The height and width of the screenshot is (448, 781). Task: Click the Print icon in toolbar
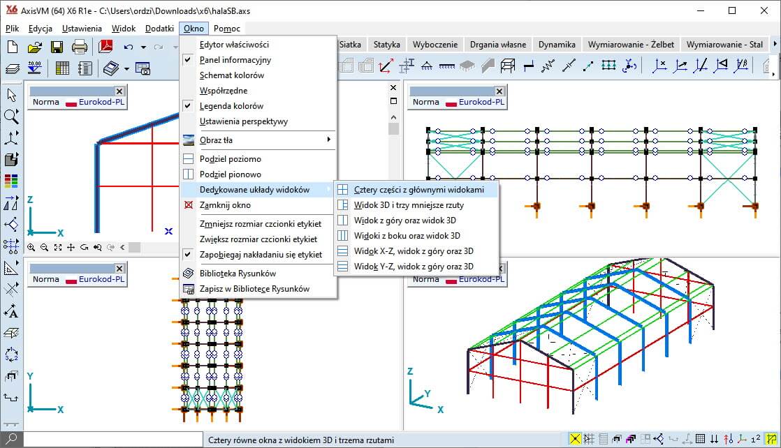pyautogui.click(x=79, y=47)
